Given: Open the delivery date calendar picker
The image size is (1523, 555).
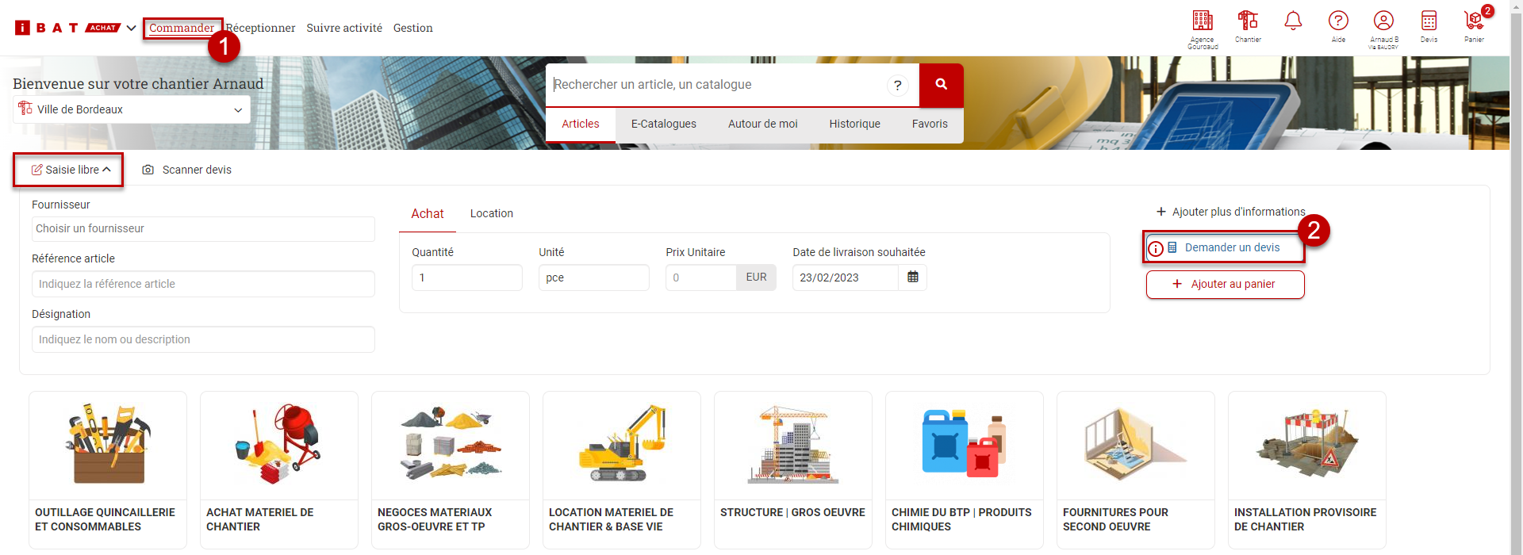Looking at the screenshot, I should coord(912,277).
